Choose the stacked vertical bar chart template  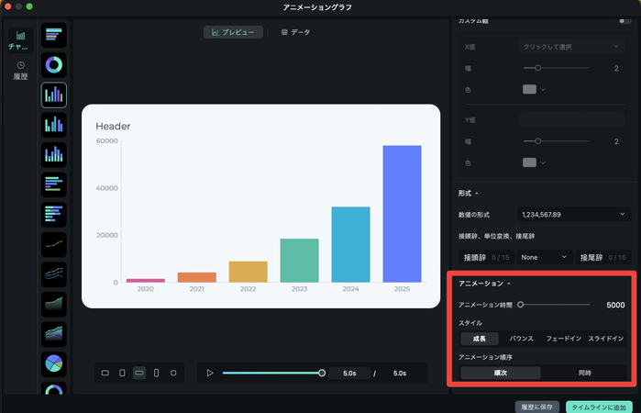point(53,155)
